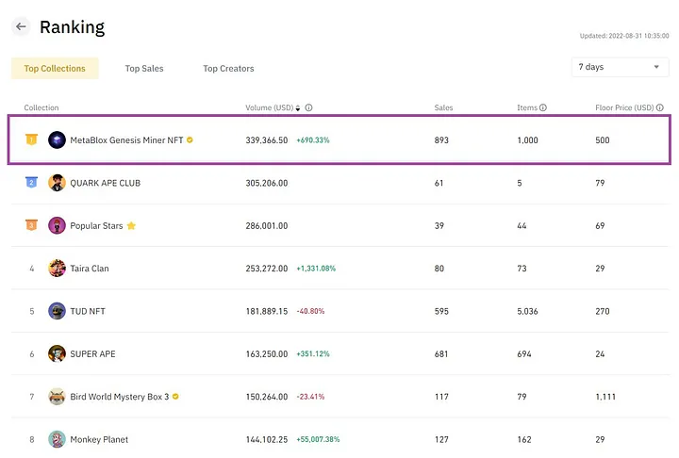The image size is (679, 458).
Task: Click the Volume (USD) info icon
Action: point(309,107)
